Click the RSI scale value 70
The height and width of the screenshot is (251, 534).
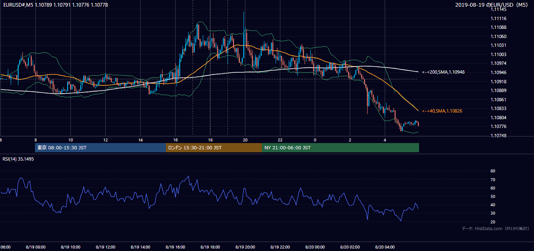click(493, 179)
